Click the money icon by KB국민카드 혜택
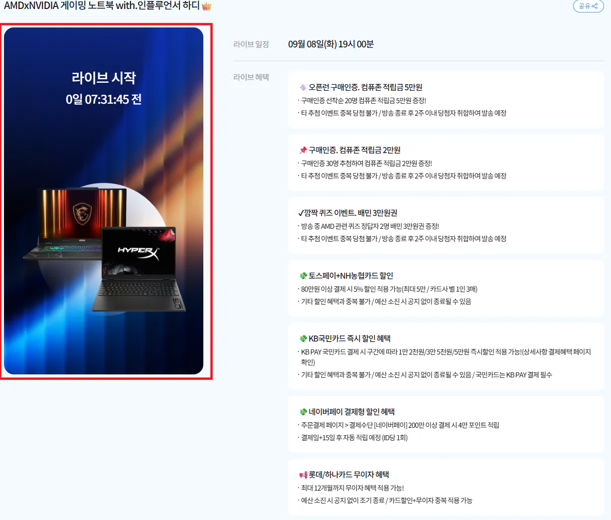Image resolution: width=611 pixels, height=520 pixels. point(303,339)
